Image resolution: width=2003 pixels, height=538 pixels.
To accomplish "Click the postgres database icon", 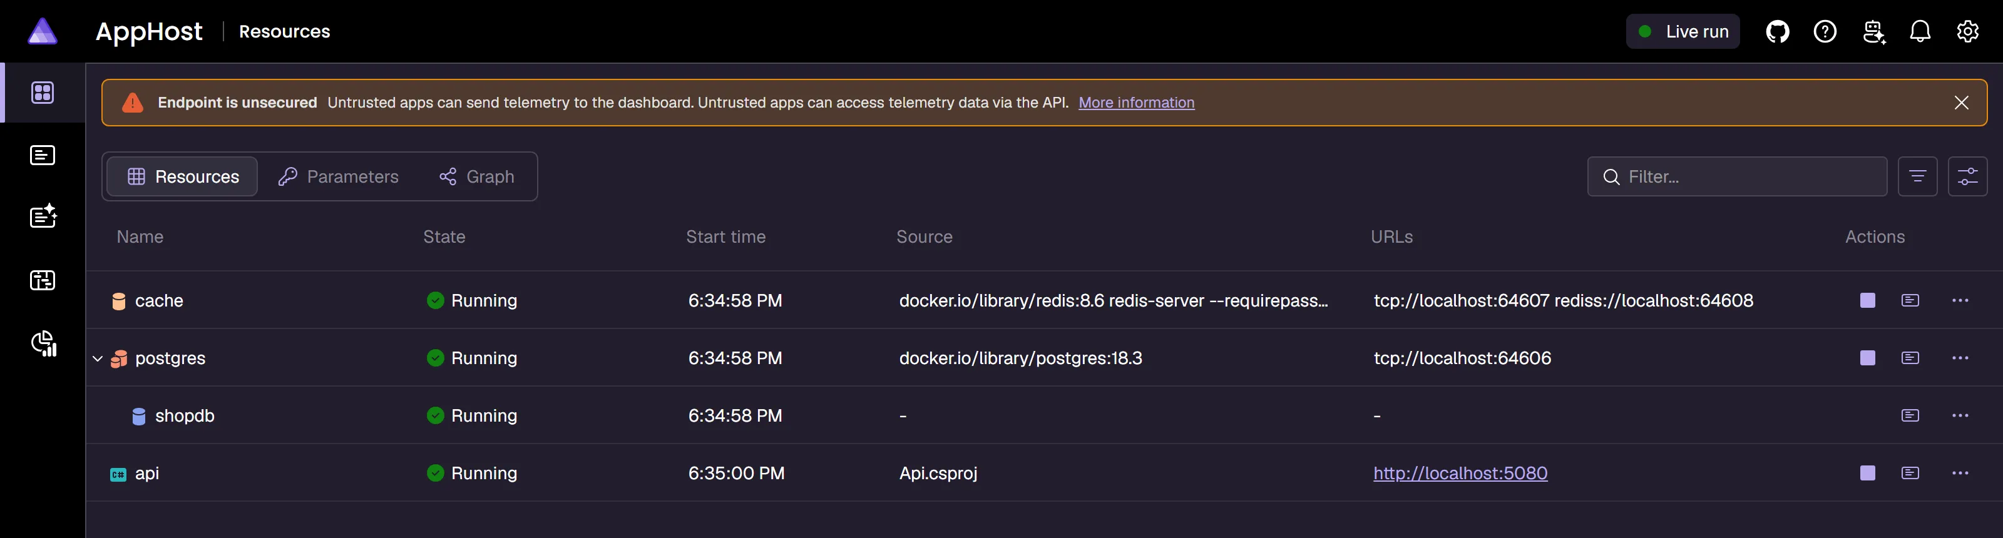I will pos(118,358).
